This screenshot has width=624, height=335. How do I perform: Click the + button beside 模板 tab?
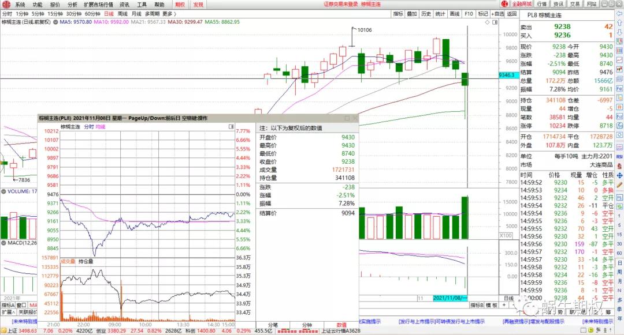pyautogui.click(x=503, y=305)
